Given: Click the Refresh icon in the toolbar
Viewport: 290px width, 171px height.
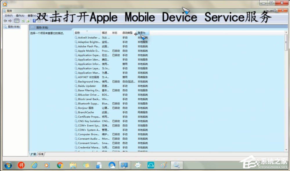Looking at the screenshot, I should [x=23, y=21].
